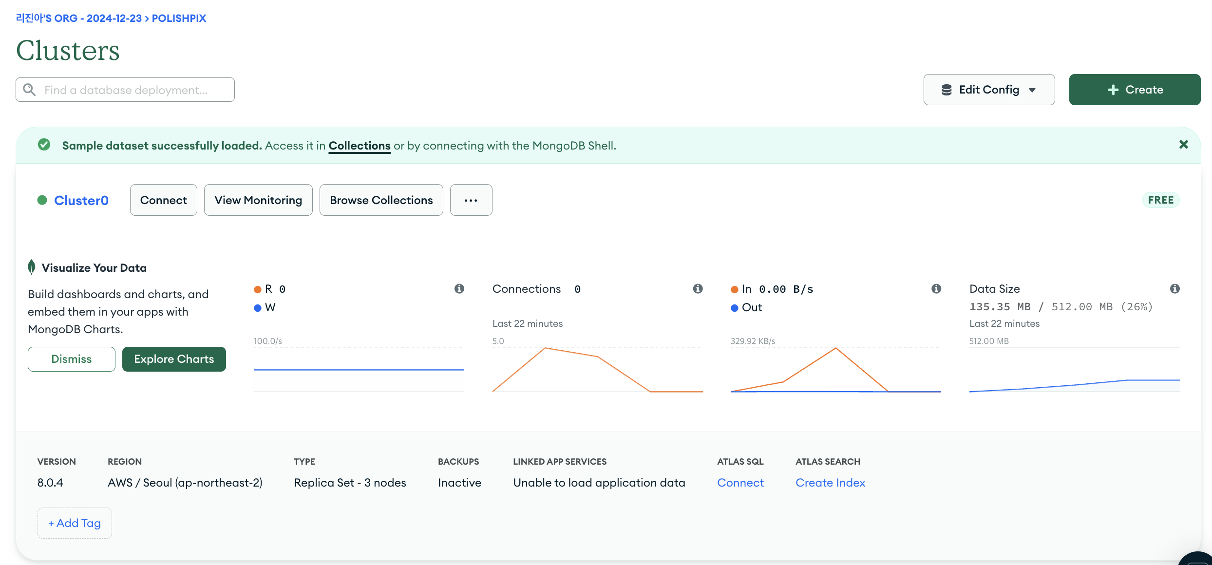1212x565 pixels.
Task: Click the Create cluster button
Action: pyautogui.click(x=1135, y=90)
